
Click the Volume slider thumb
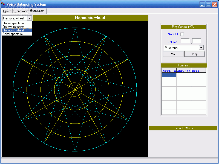[x=191, y=41]
